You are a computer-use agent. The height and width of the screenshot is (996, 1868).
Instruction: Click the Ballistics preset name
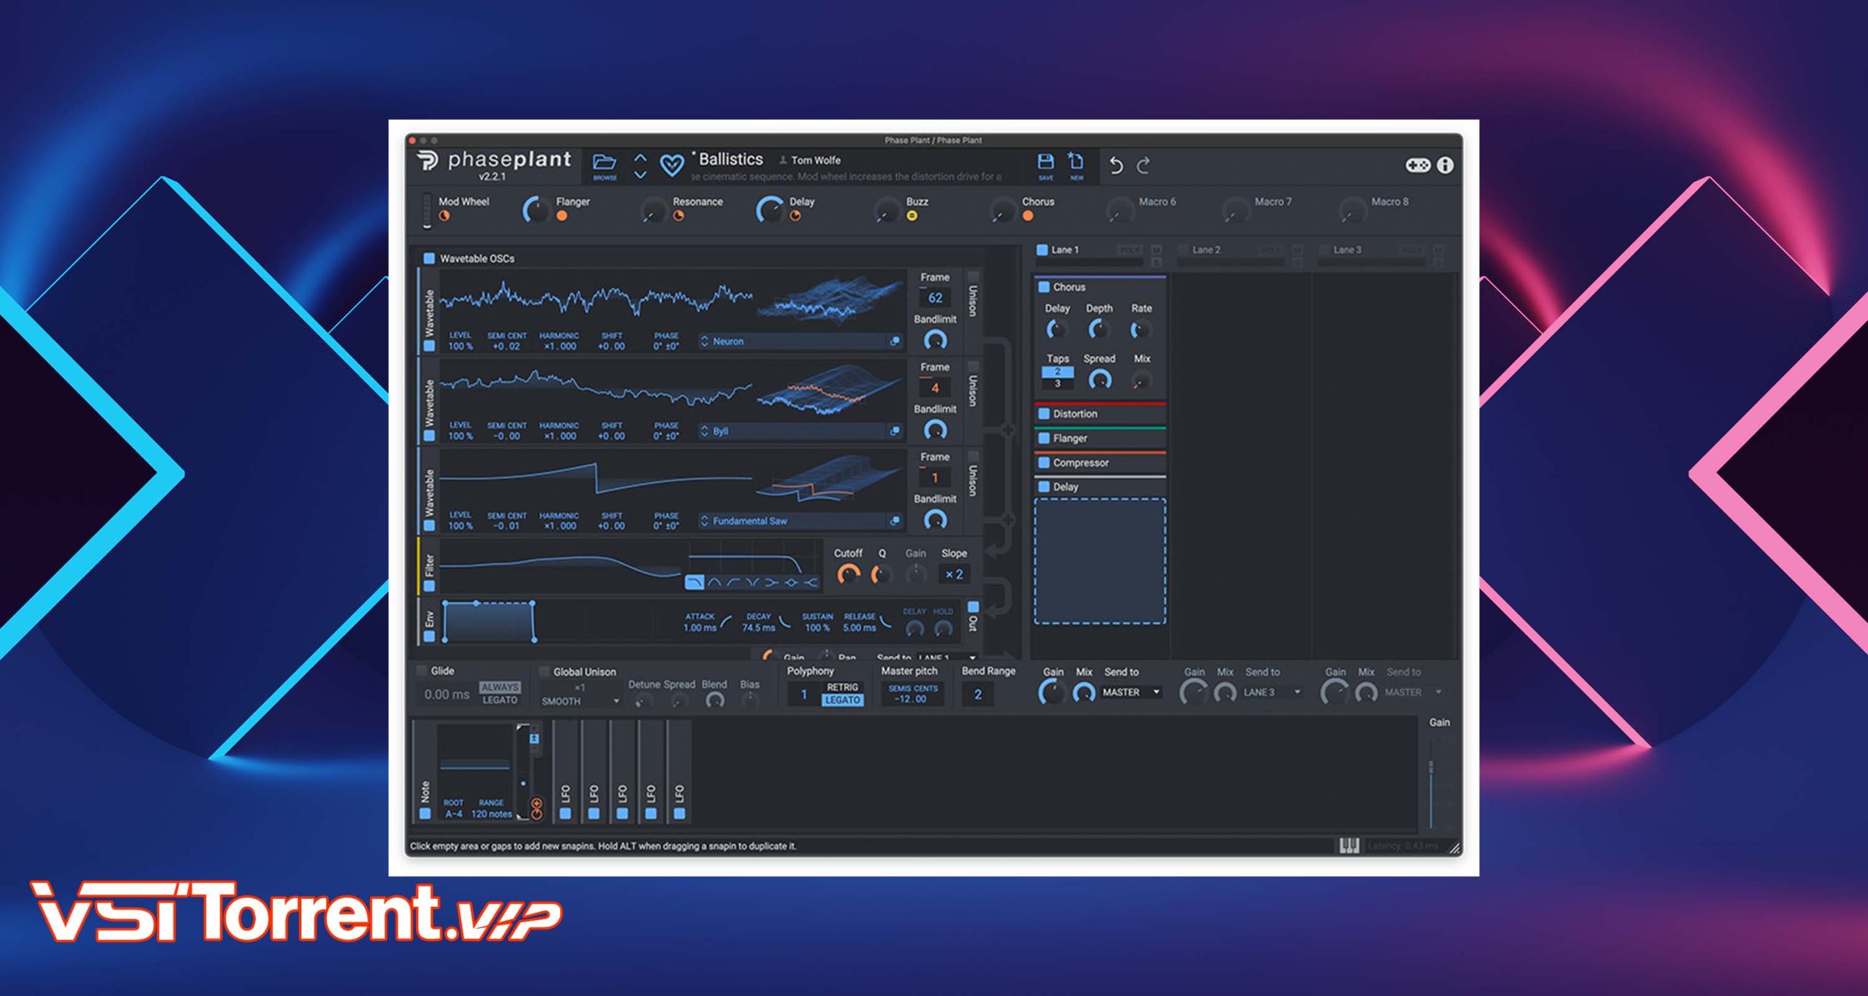pos(730,159)
